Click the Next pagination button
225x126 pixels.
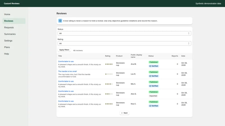[x=124, y=113]
